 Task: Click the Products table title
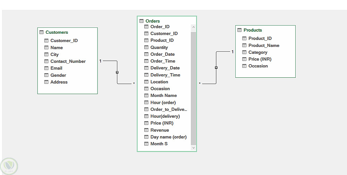[253, 30]
